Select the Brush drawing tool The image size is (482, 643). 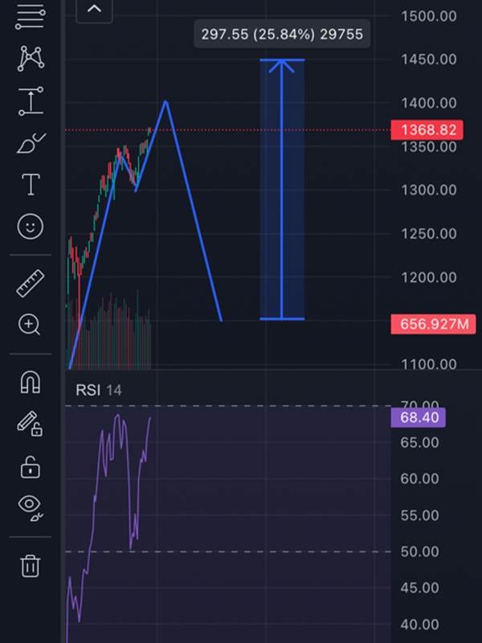click(31, 143)
